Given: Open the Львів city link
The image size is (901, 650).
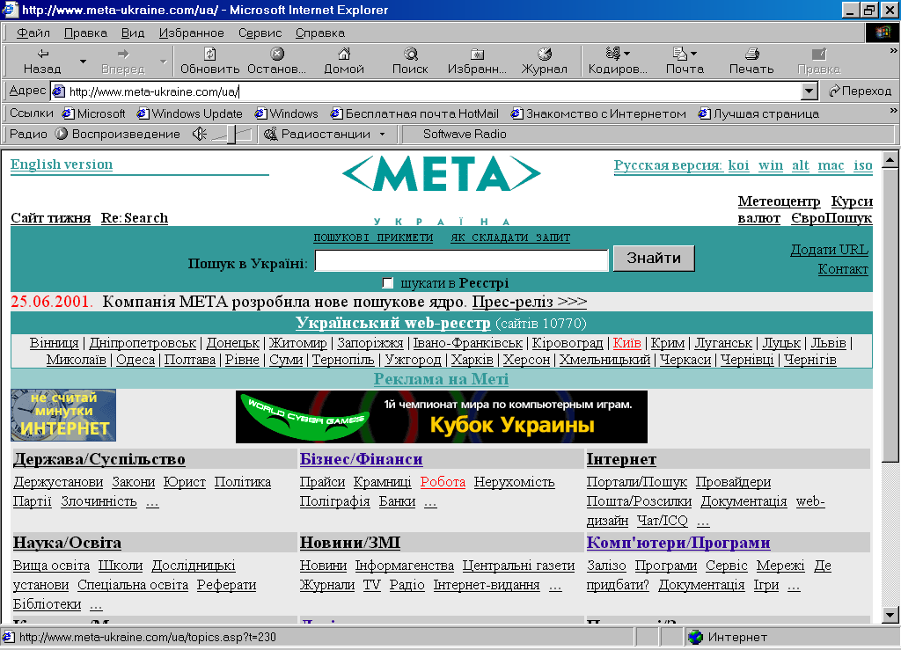Looking at the screenshot, I should (828, 343).
